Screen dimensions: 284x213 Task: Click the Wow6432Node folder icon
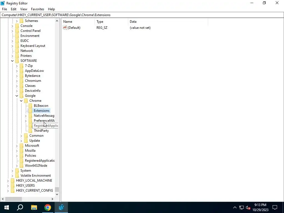[x=21, y=166]
